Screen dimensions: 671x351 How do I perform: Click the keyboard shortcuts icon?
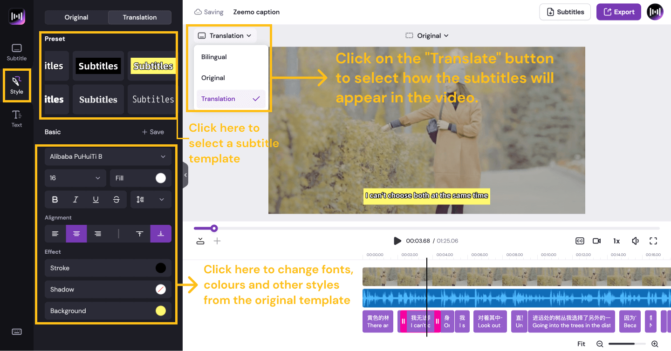point(17,331)
